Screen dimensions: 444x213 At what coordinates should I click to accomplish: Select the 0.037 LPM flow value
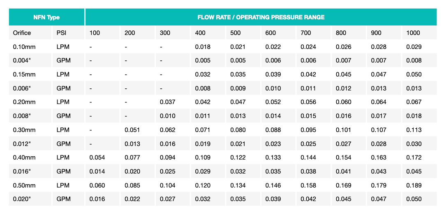click(167, 102)
